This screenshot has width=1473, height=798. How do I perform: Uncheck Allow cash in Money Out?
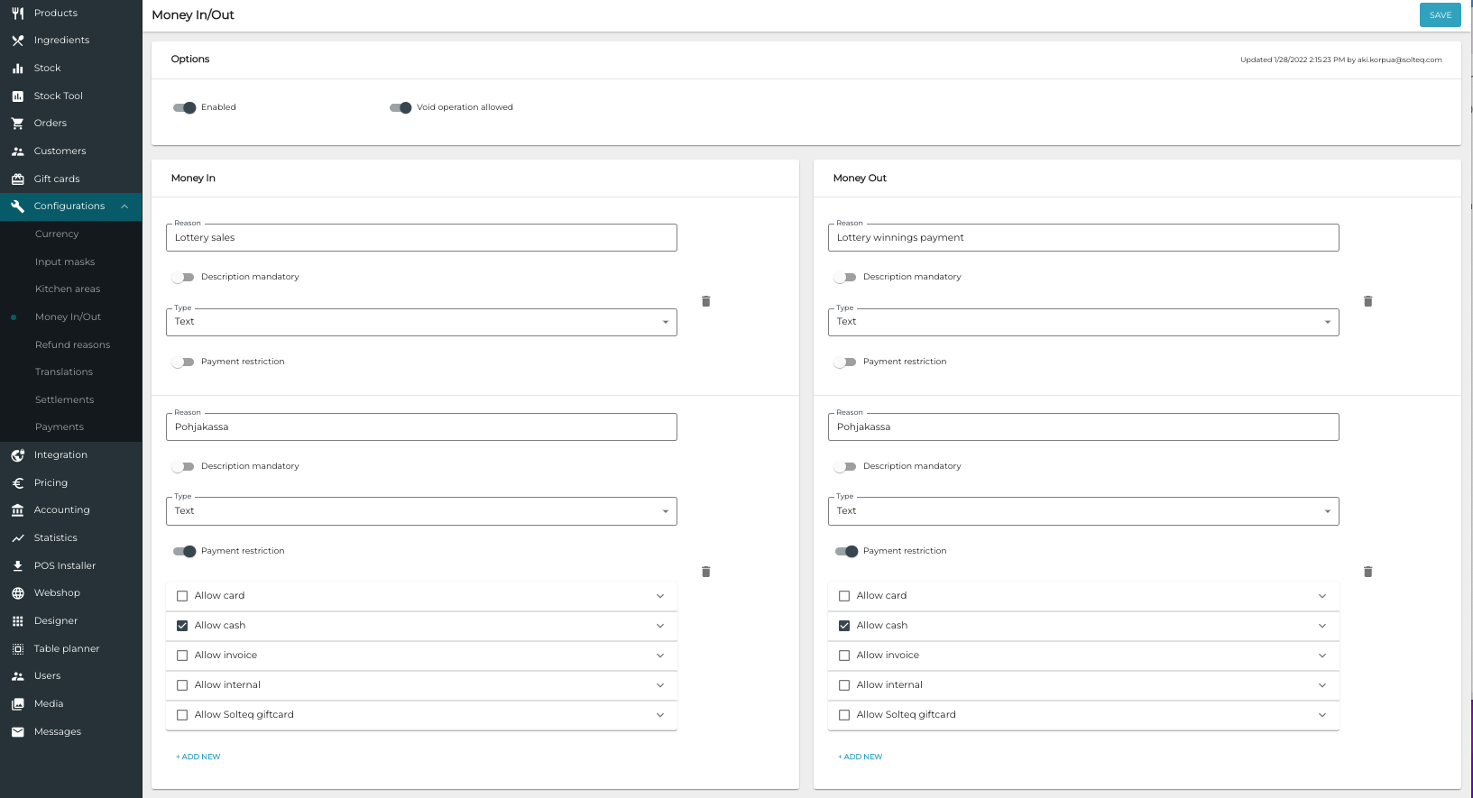(x=844, y=626)
